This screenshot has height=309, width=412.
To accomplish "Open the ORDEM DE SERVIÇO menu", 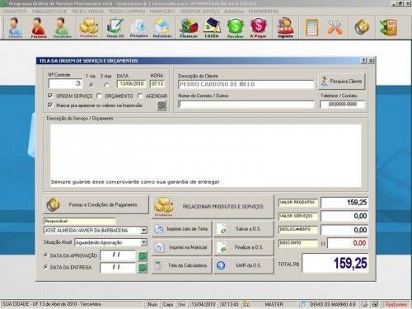I will pos(200,12).
